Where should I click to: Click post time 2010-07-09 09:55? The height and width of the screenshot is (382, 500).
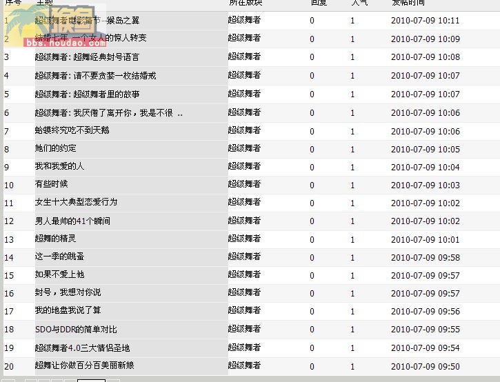pos(426,330)
